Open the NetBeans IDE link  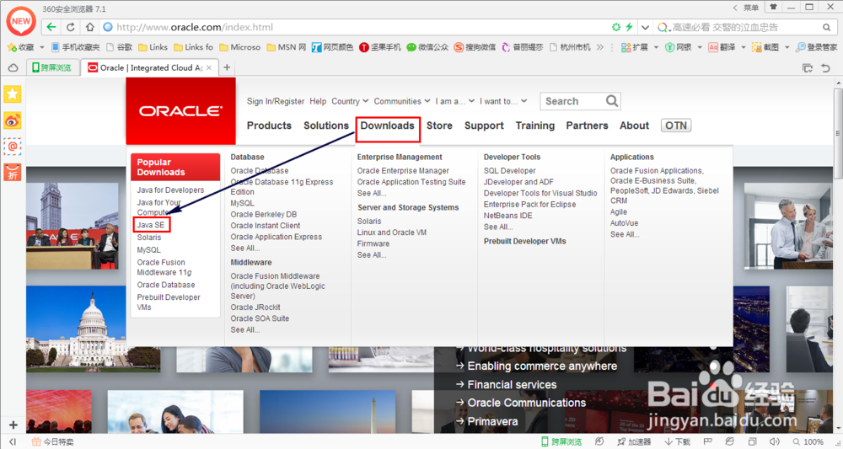(507, 216)
